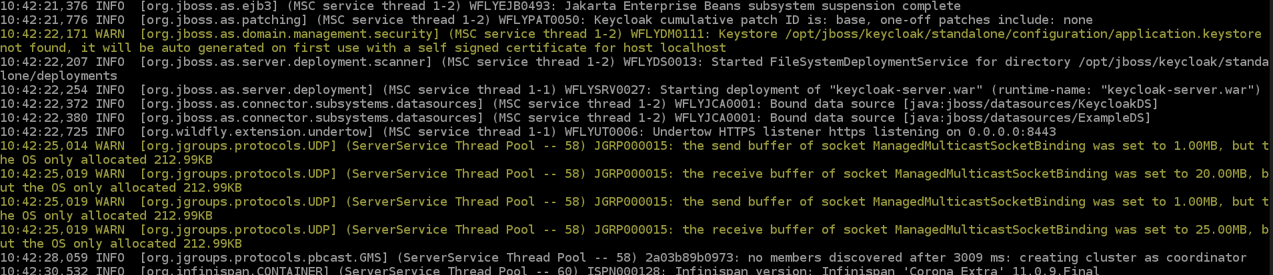
Task: Click the timestamp 10:42:22,254
Action: click(x=44, y=90)
